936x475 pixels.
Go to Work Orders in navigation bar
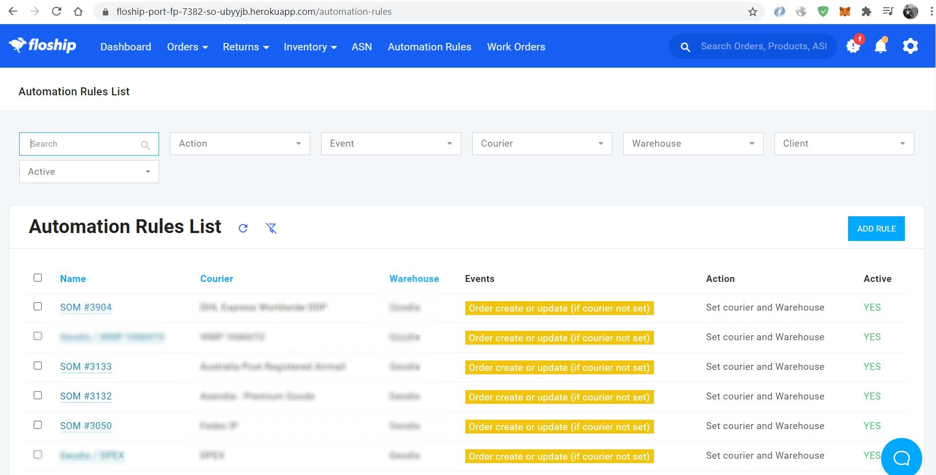(x=516, y=47)
